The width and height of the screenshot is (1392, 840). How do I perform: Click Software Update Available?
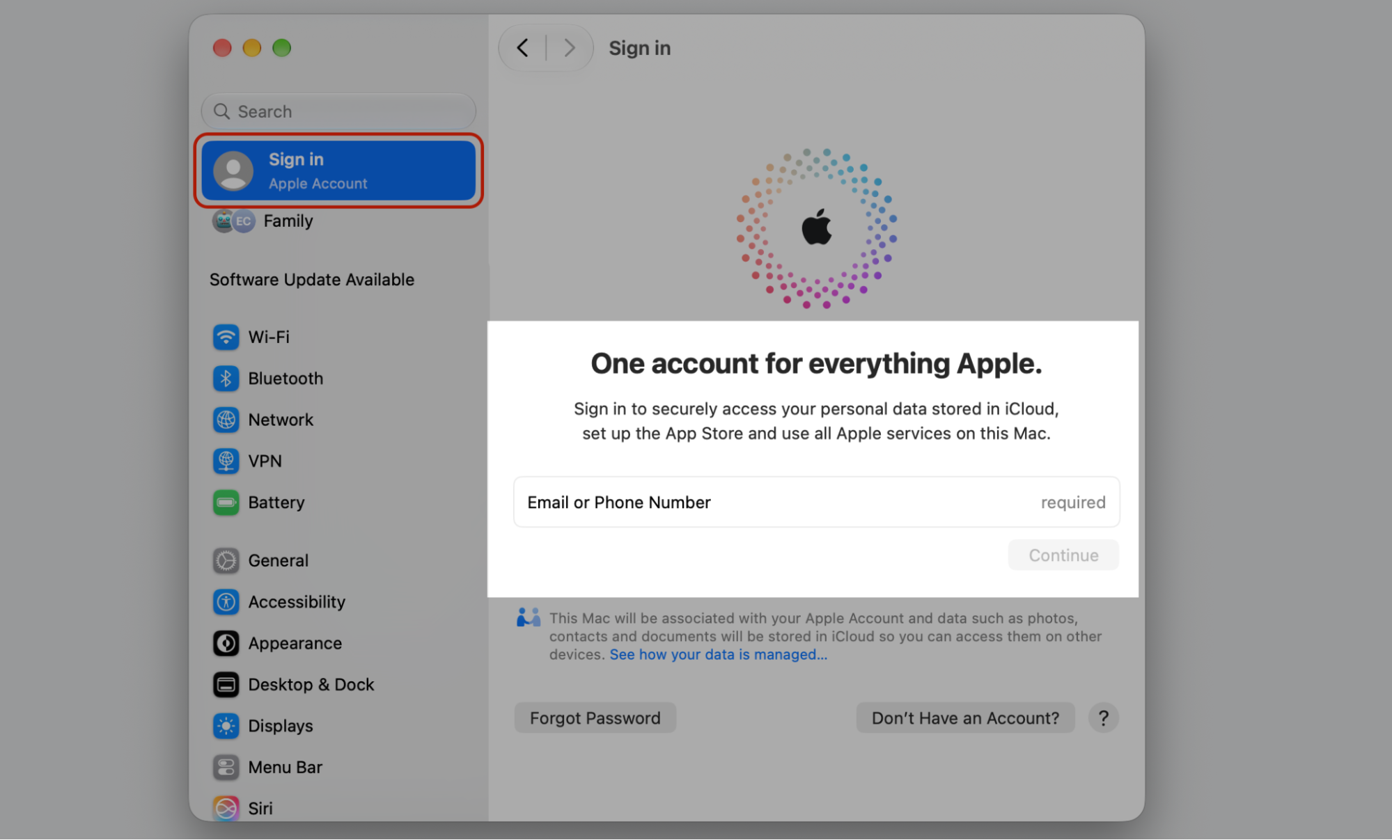tap(312, 280)
